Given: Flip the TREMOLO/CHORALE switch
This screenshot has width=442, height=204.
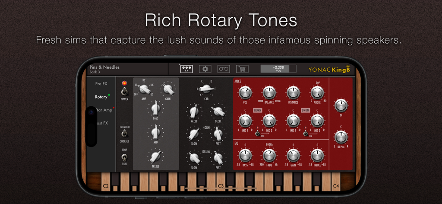Looking at the screenshot, I should click(x=124, y=134).
